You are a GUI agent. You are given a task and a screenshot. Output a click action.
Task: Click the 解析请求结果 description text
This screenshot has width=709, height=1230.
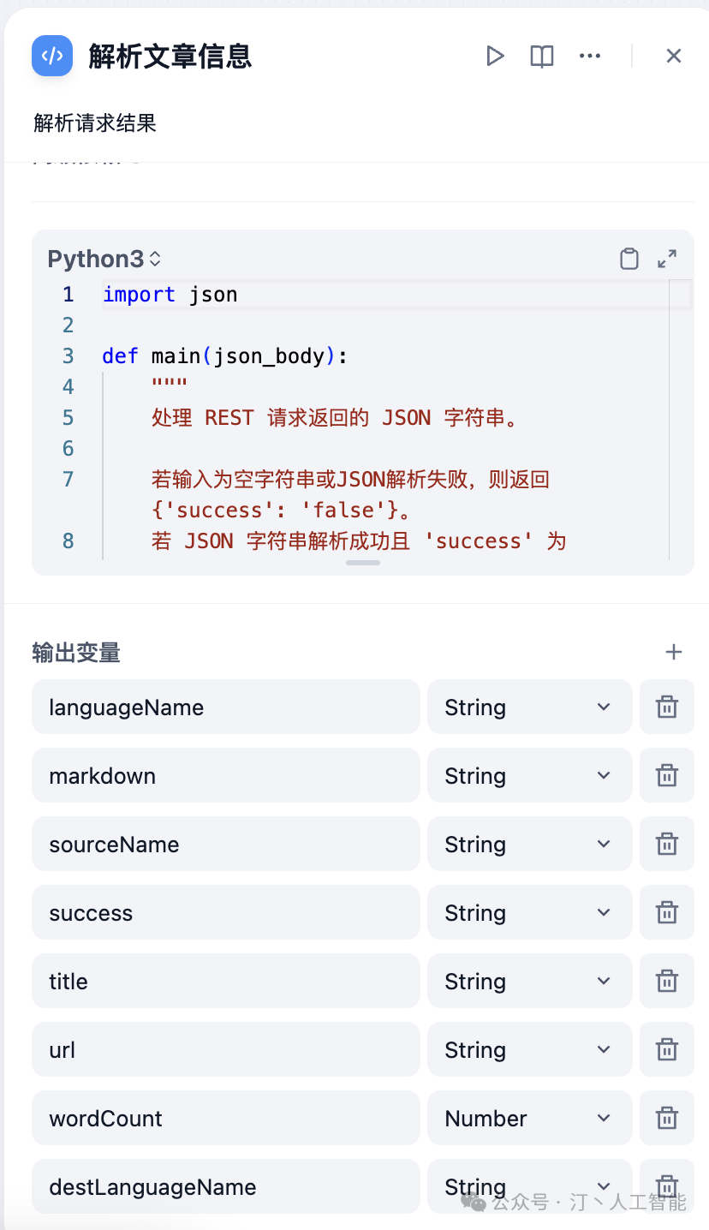(x=95, y=123)
